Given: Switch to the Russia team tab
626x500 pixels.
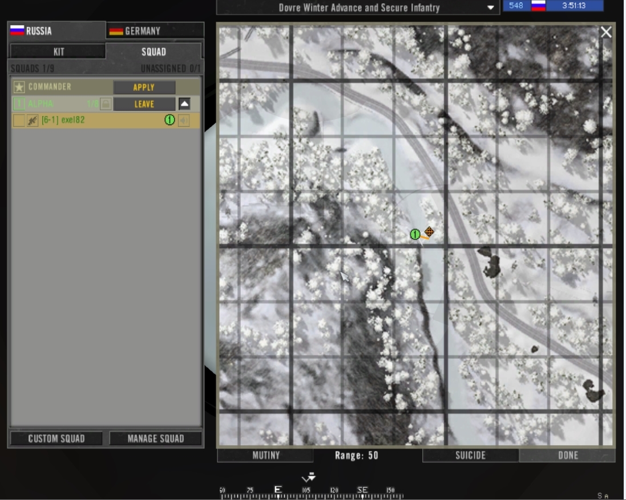Looking at the screenshot, I should click(56, 31).
